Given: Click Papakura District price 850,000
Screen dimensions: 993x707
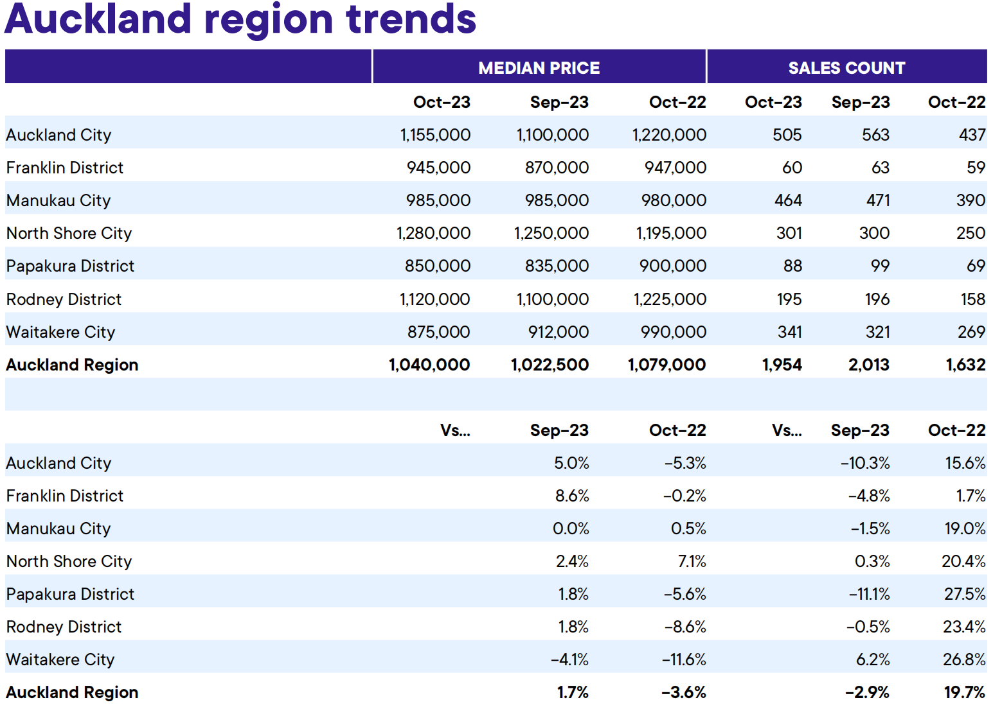Looking at the screenshot, I should click(x=438, y=266).
